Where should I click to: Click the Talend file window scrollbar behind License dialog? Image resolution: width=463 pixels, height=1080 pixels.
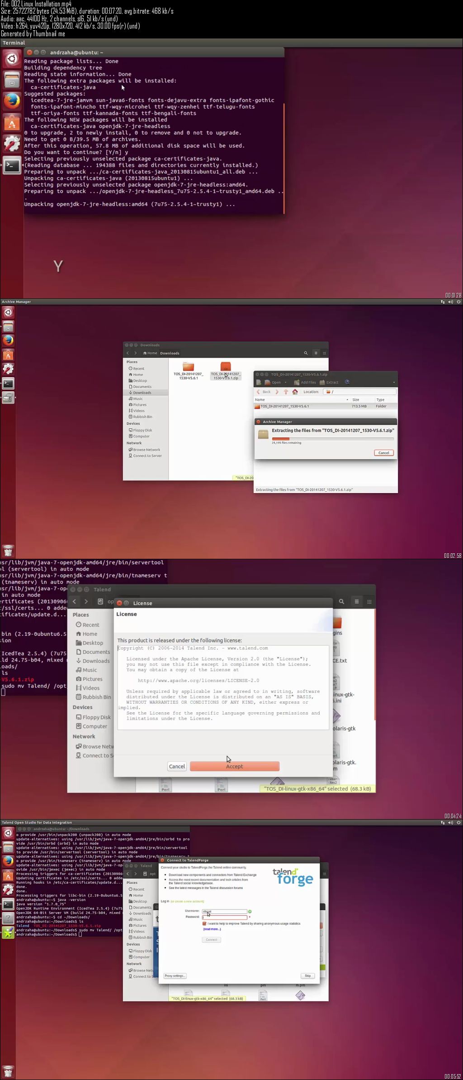point(374,664)
